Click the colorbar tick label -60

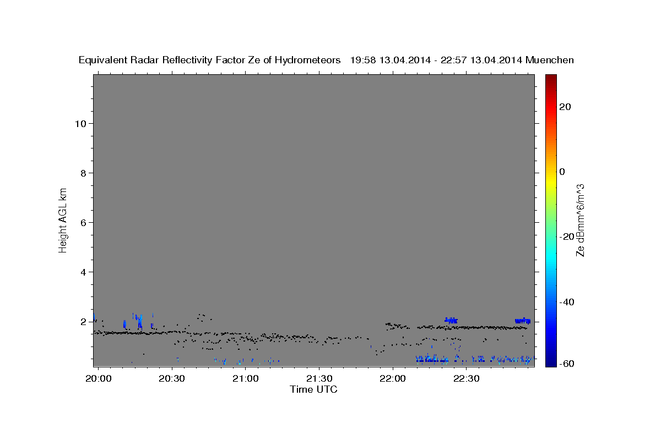pyautogui.click(x=567, y=364)
